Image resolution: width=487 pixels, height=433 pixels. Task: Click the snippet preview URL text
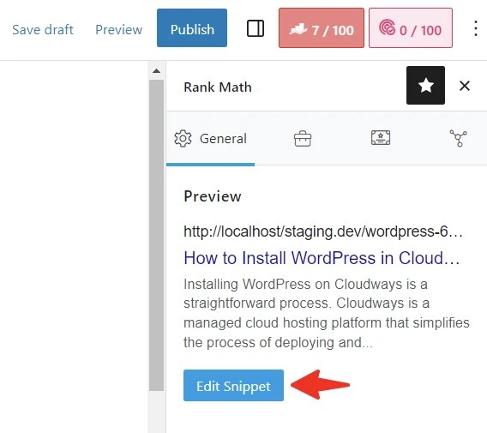(x=323, y=232)
